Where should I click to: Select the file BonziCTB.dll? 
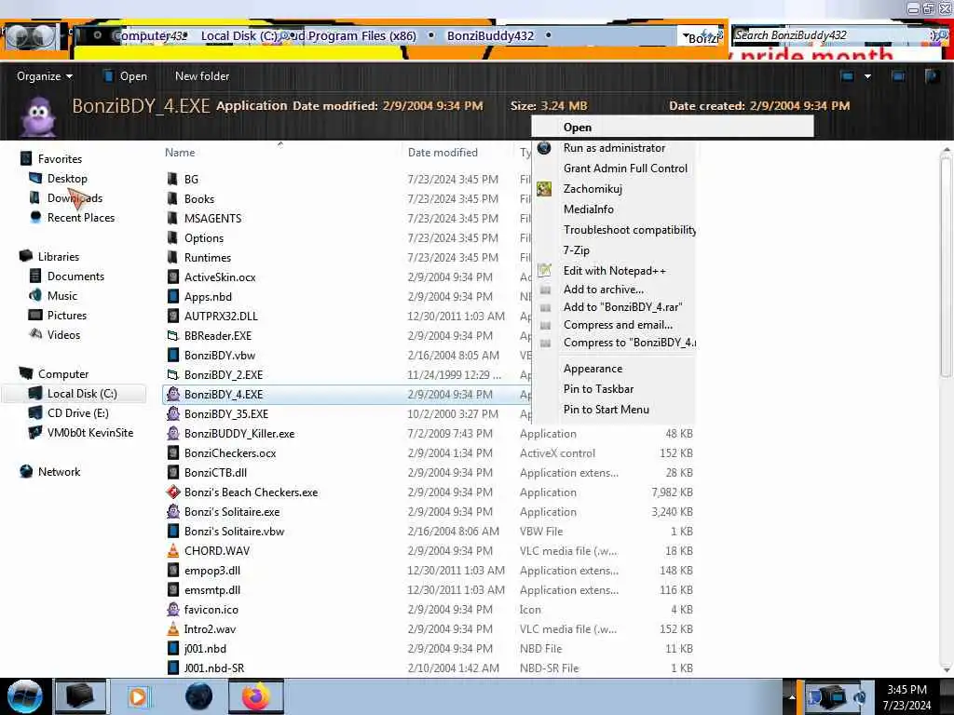215,472
